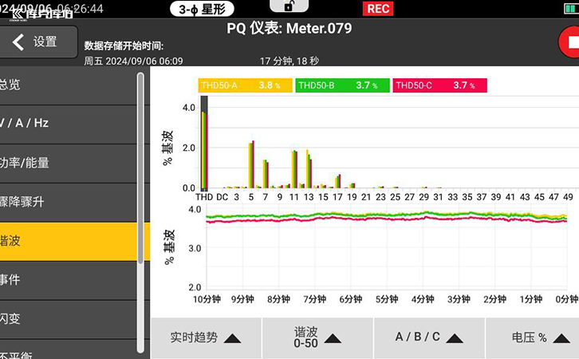This screenshot has height=359, width=579.
Task: Select the 7th harmonic bar group
Action: pos(266,174)
